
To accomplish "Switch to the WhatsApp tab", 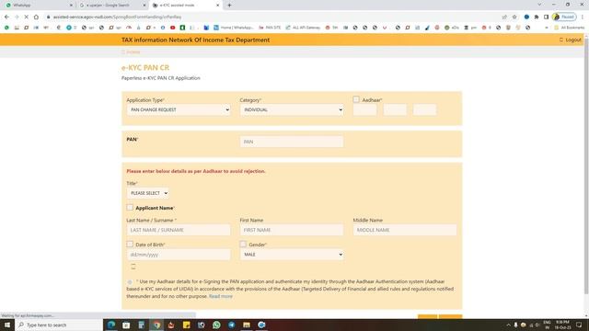I will 38,6.
